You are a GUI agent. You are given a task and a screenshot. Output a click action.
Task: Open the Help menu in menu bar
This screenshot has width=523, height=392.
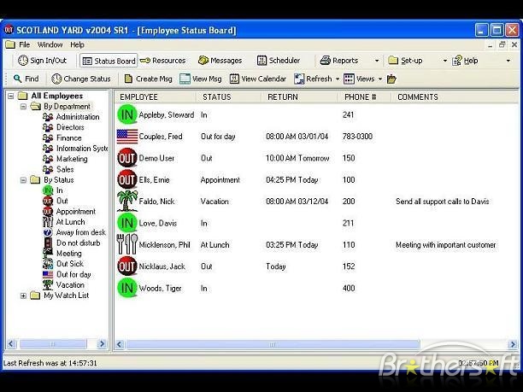pyautogui.click(x=77, y=44)
